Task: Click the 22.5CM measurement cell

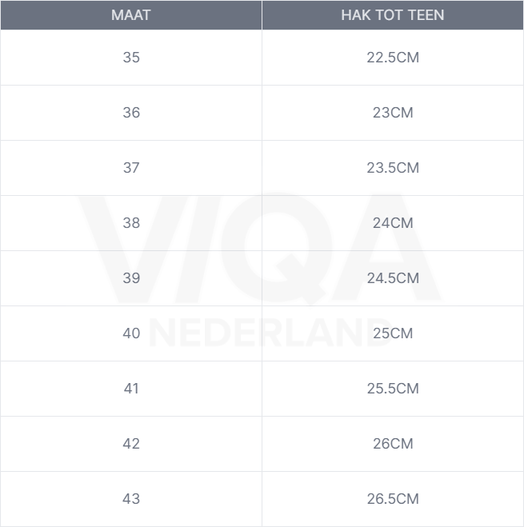Action: click(393, 58)
